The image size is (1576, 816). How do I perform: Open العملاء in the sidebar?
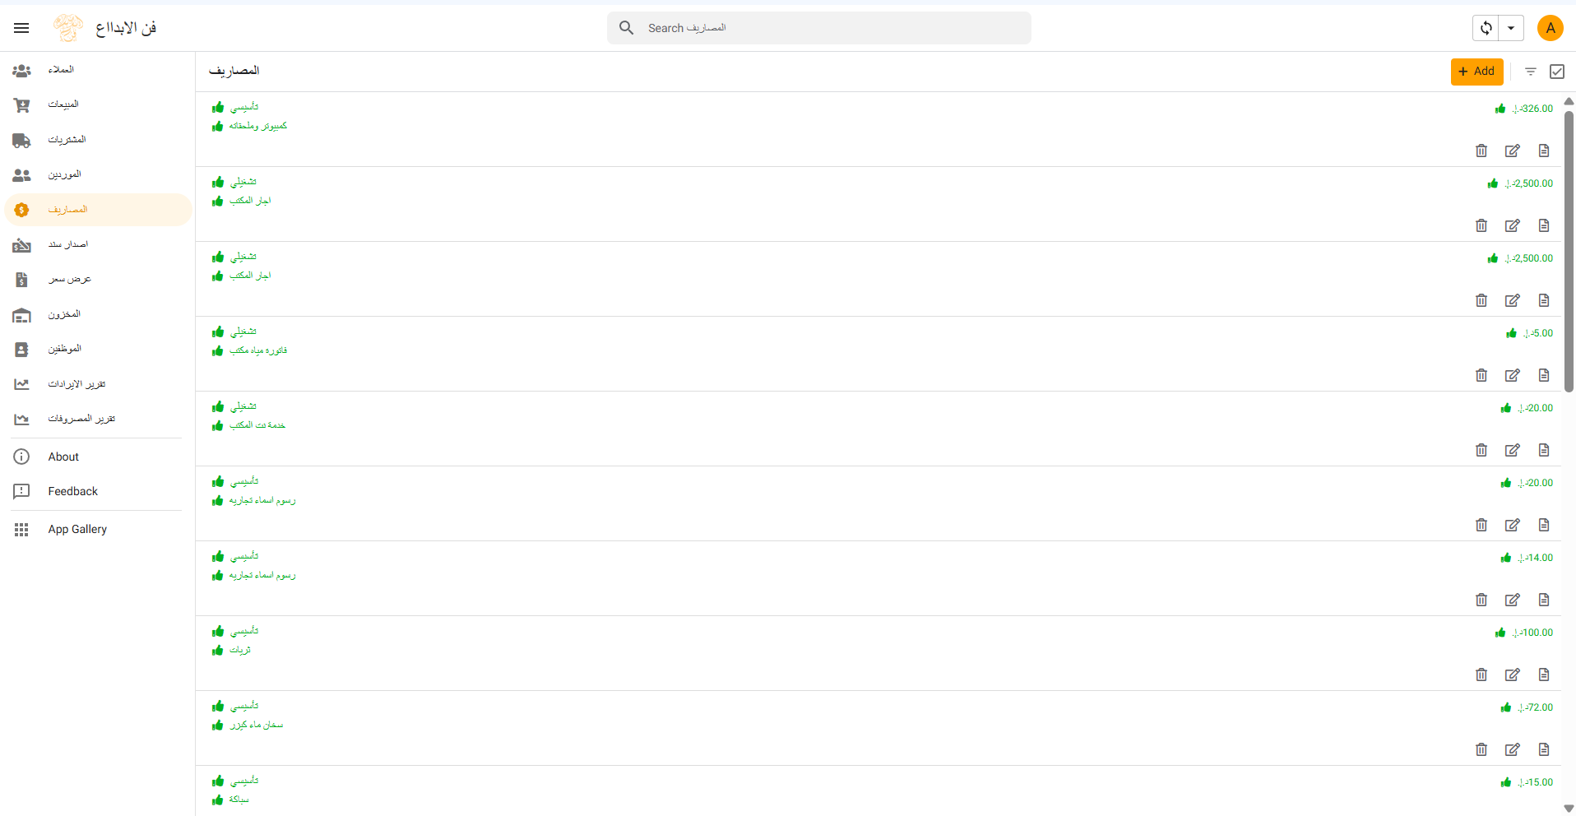point(61,70)
